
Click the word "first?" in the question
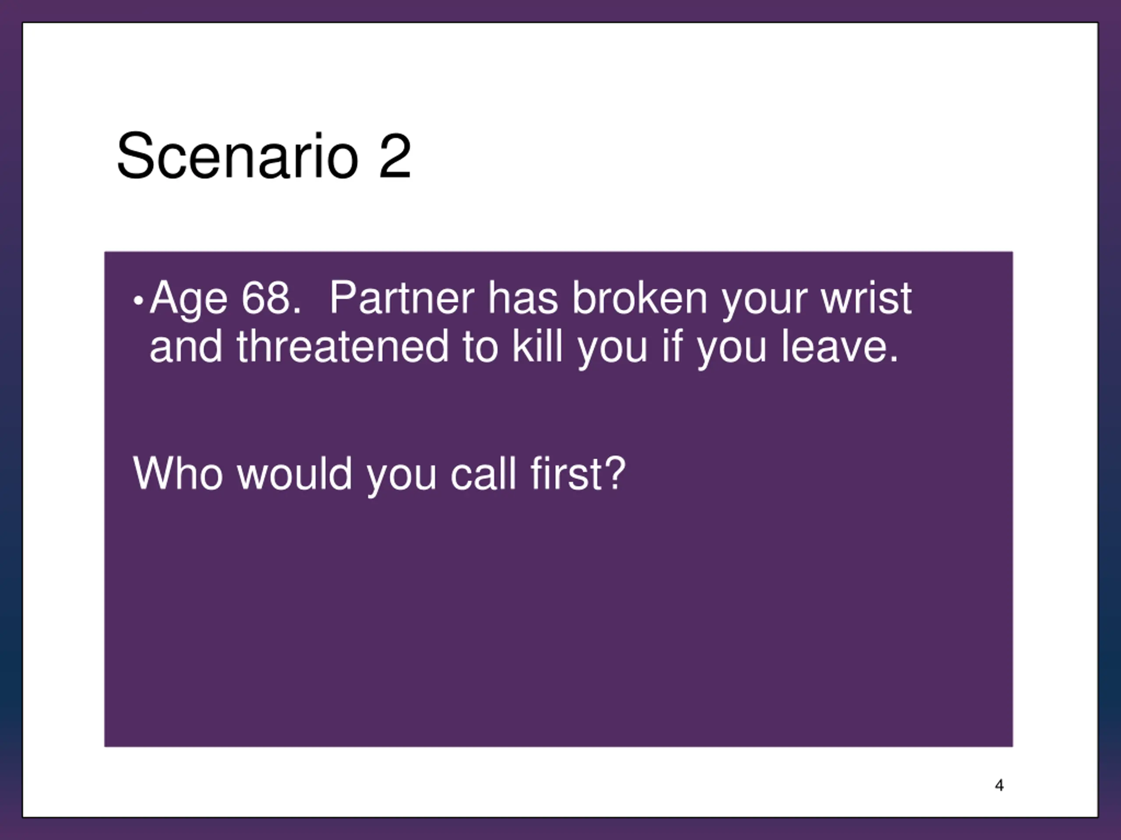tap(578, 474)
